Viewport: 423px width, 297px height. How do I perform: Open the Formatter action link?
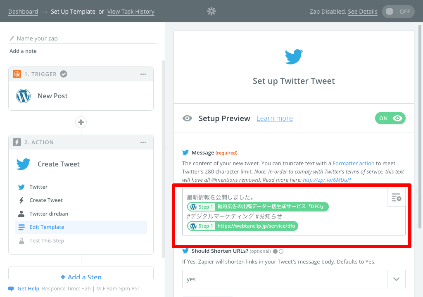pos(354,163)
